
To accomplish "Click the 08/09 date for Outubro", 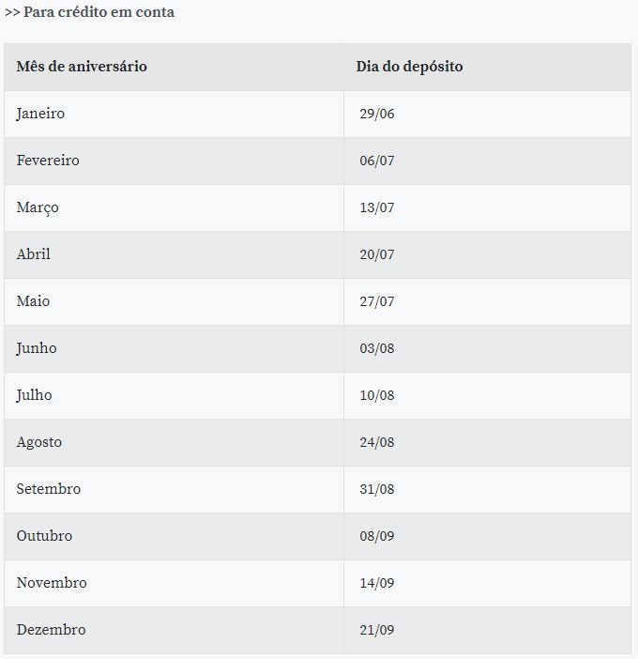I will (377, 536).
